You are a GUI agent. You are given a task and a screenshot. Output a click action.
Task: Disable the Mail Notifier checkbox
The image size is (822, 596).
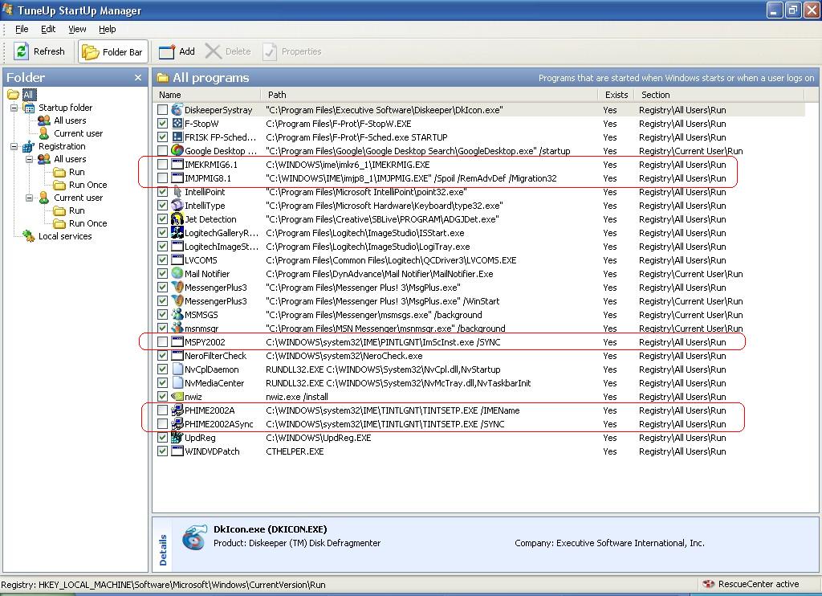tap(162, 273)
